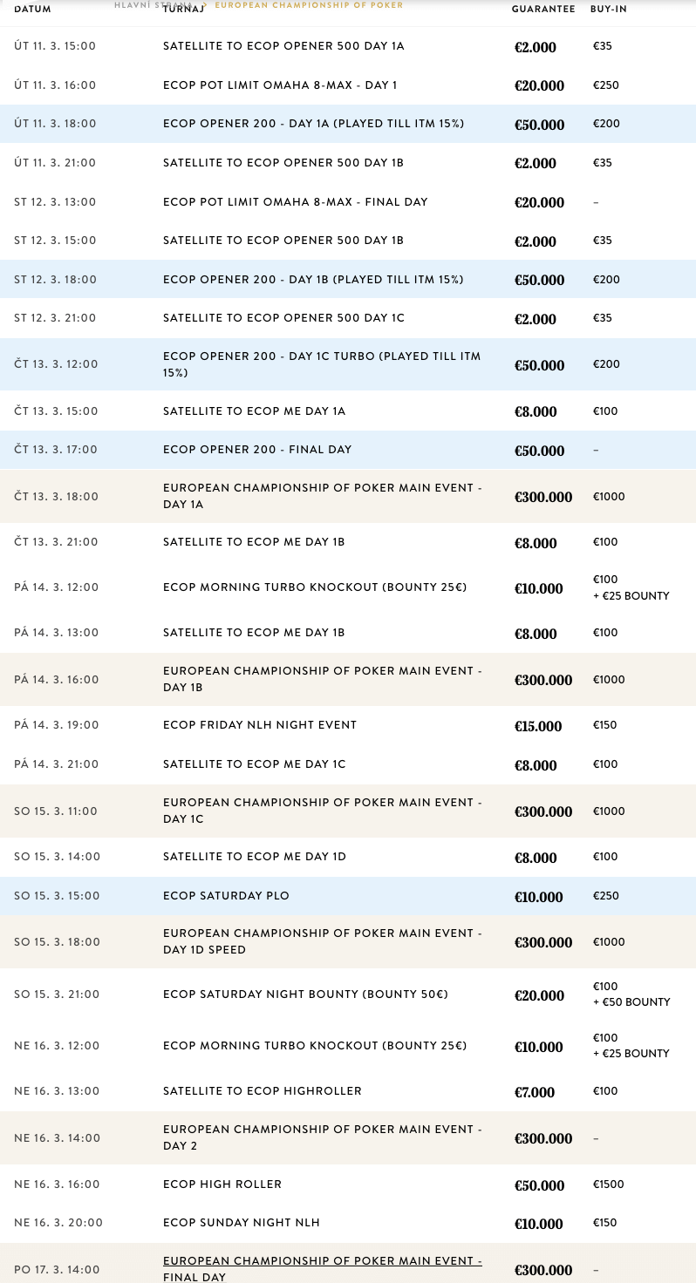
Task: Open Satellite to ECOP ME Day 1A
Action: pos(254,411)
